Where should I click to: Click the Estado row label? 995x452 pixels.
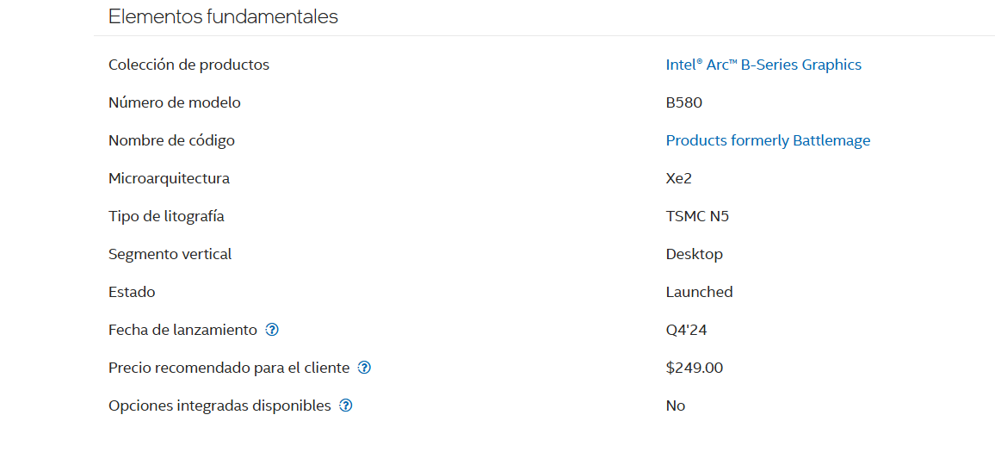[x=132, y=292]
